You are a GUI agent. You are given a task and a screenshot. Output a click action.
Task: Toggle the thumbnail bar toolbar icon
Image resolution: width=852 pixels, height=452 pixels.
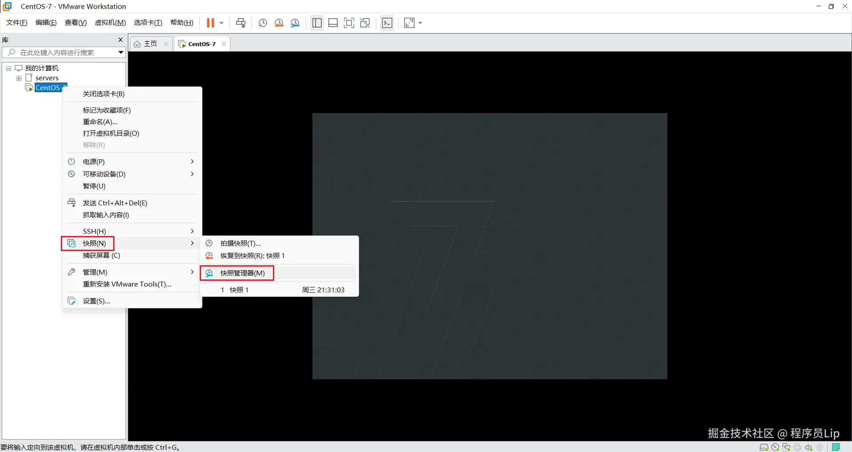(333, 23)
